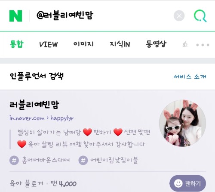The width and height of the screenshot is (215, 192).
Task: Run search with magnifier icon
Action: click(x=200, y=16)
